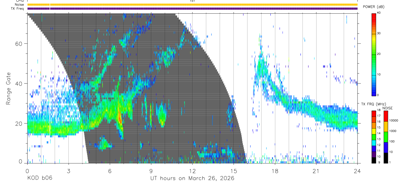Select the '3' hour tick label

pyautogui.click(x=68, y=171)
